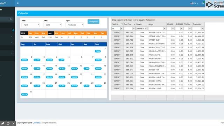This screenshot has width=224, height=126.
Task: Open the Mês dropdown showing April
Action: [x=30, y=25]
